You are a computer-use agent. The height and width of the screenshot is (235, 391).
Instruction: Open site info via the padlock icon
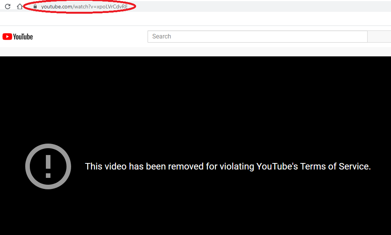point(35,6)
